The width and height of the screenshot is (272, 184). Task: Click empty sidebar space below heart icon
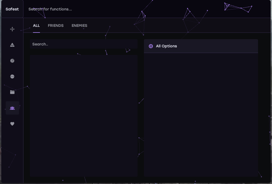coord(12,151)
